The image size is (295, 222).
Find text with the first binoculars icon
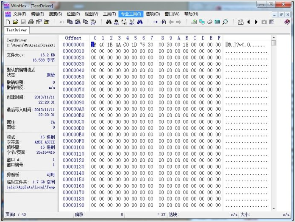109,22
